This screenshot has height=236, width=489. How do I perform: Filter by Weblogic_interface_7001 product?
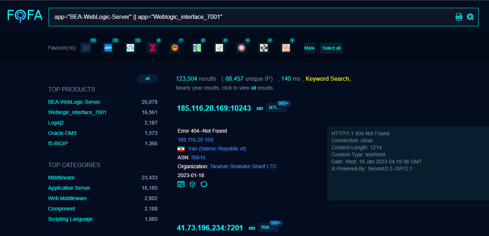[77, 112]
